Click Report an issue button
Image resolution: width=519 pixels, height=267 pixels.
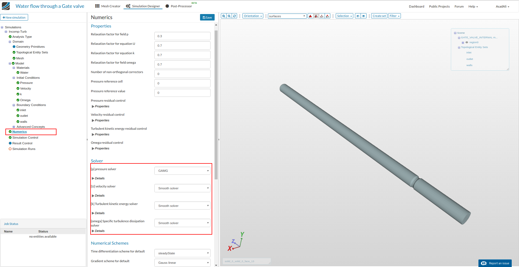495,263
